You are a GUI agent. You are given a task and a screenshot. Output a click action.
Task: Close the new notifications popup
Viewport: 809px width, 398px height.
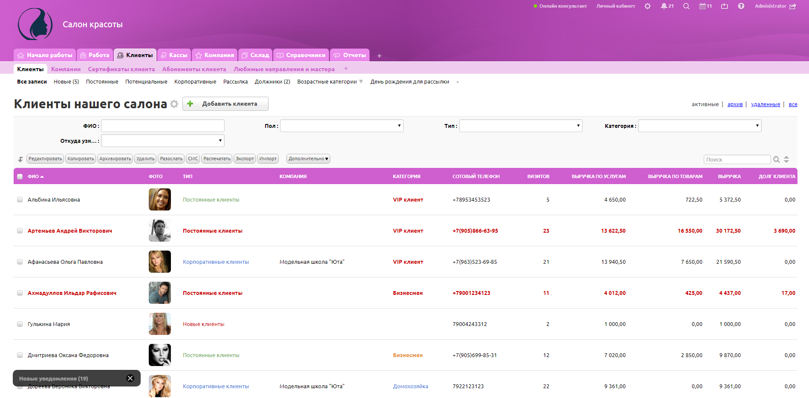tap(130, 378)
